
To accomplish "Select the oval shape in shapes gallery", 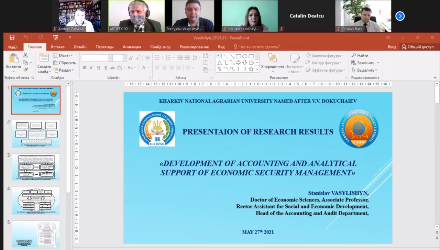I will point(245,56).
